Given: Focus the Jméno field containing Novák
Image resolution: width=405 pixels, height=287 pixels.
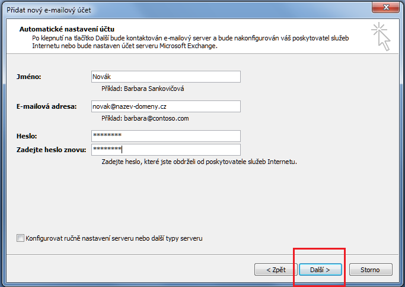Looking at the screenshot, I should 165,77.
